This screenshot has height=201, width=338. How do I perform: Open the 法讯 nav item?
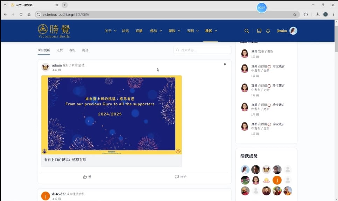pos(126,31)
